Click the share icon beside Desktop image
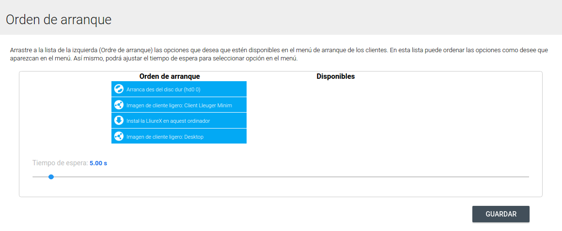 pos(119,136)
